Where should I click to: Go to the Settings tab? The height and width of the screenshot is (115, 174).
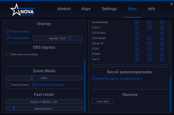(x=109, y=9)
